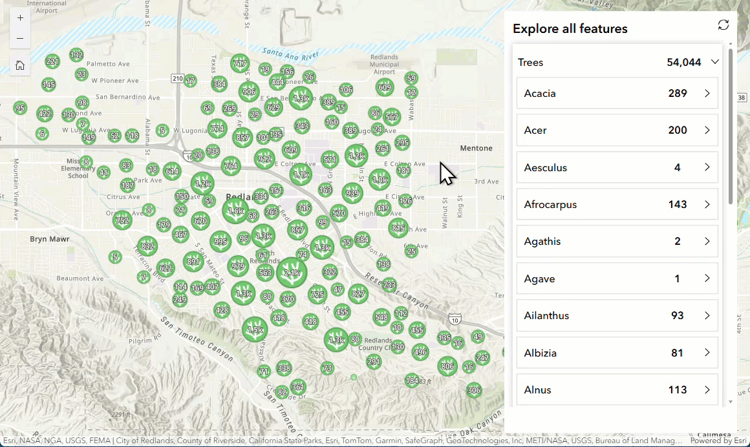Click the 361 tree cluster

pyautogui.click(x=298, y=387)
